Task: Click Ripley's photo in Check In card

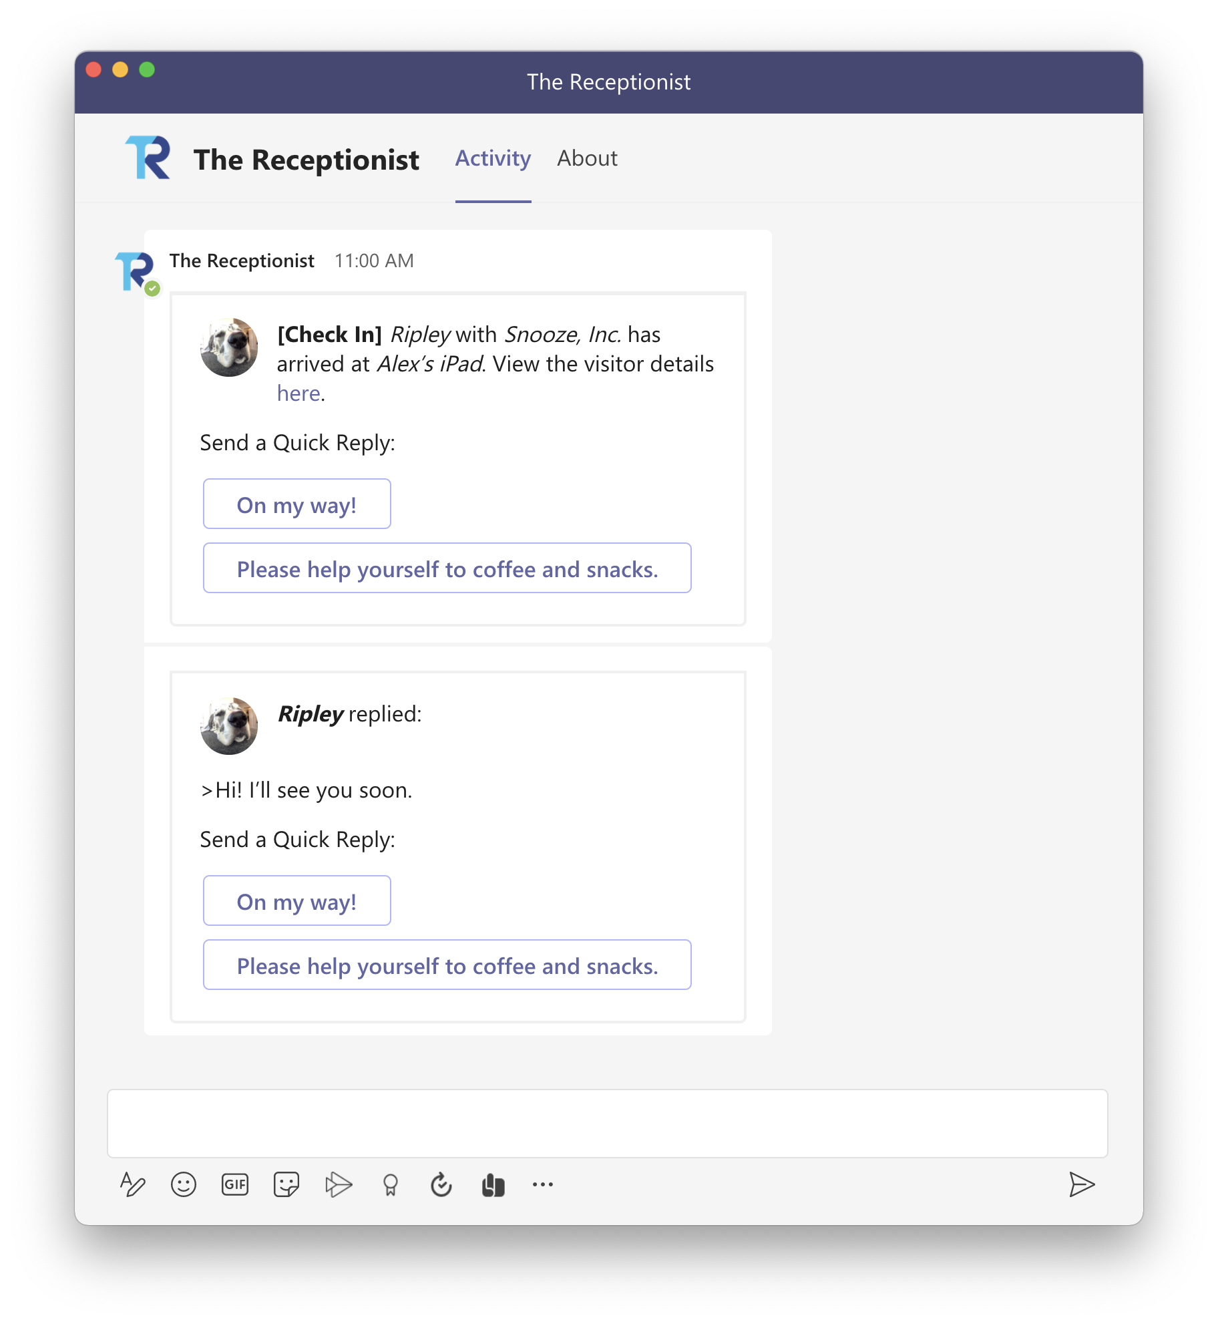Action: coord(229,347)
